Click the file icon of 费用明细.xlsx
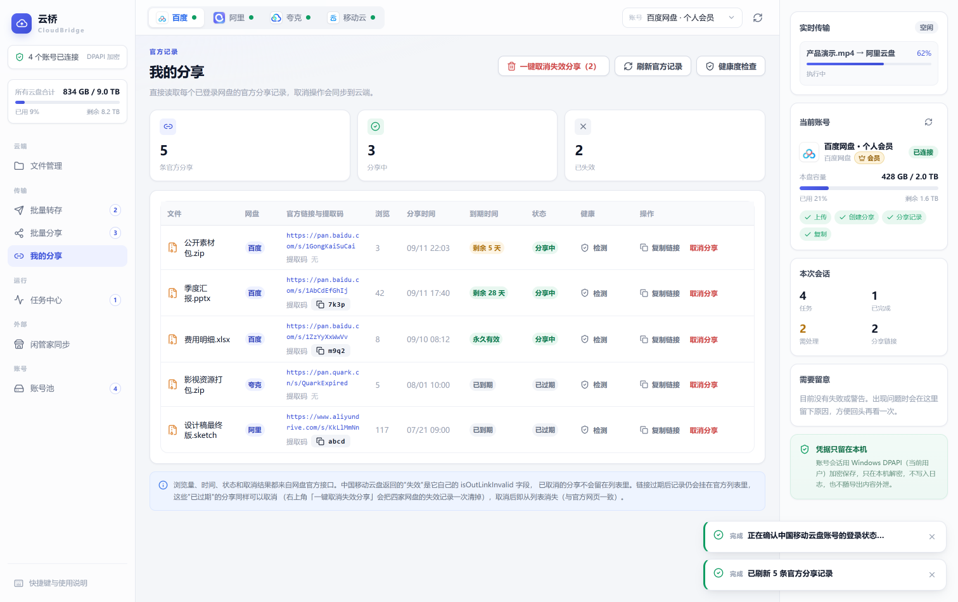The height and width of the screenshot is (602, 958). (172, 340)
